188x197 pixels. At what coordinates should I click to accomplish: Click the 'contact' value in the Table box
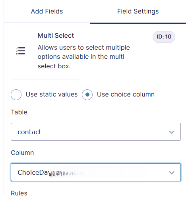(x=29, y=132)
